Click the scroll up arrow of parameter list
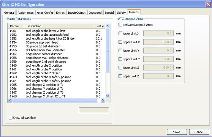Viewport: 212px width, 137px height. click(107, 26)
